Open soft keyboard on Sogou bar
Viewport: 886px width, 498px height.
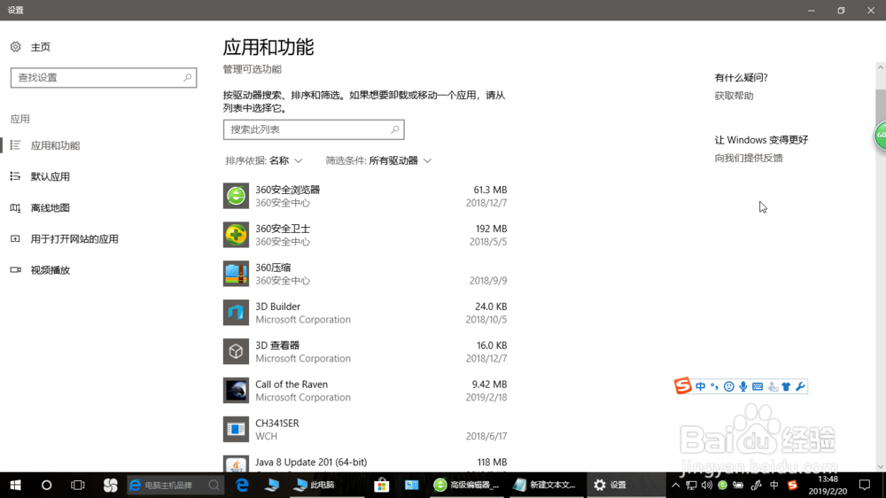(x=758, y=386)
